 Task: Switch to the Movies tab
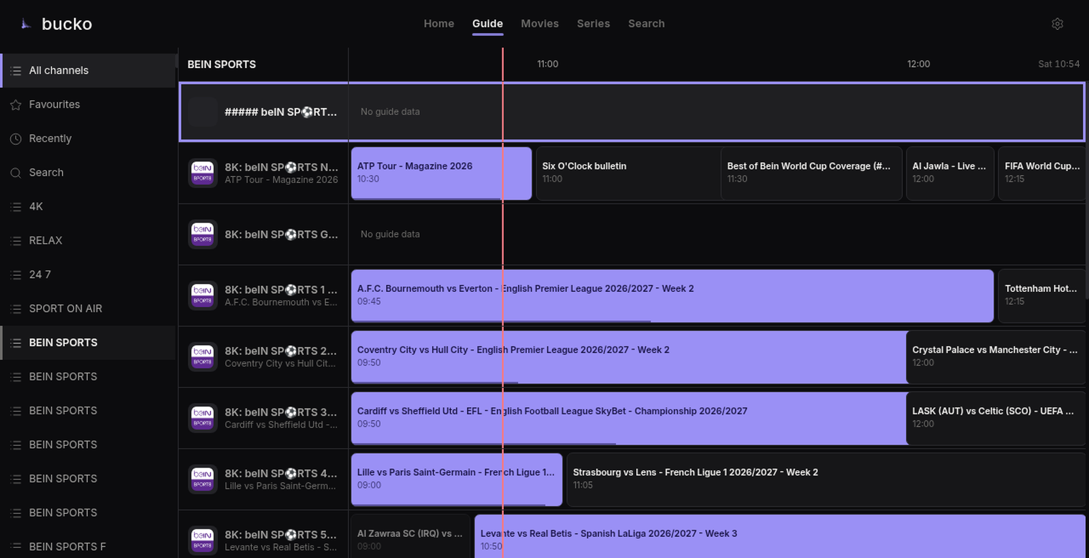coord(540,24)
